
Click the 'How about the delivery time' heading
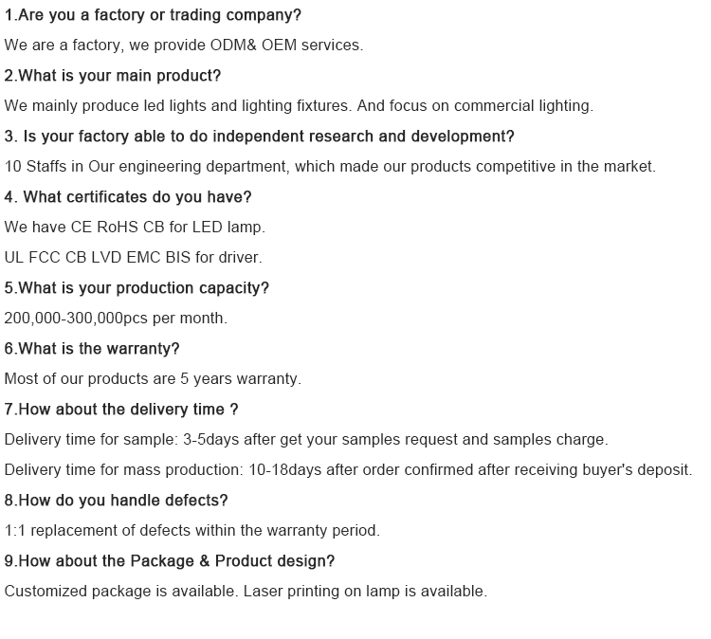tap(121, 409)
